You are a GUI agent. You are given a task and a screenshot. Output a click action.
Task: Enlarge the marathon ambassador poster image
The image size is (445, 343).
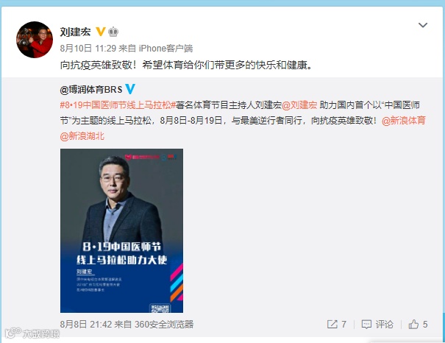121,230
